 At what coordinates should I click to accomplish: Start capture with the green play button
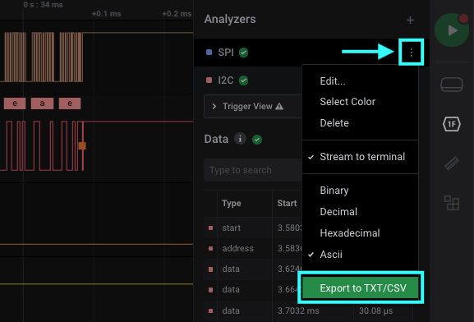coord(452,30)
